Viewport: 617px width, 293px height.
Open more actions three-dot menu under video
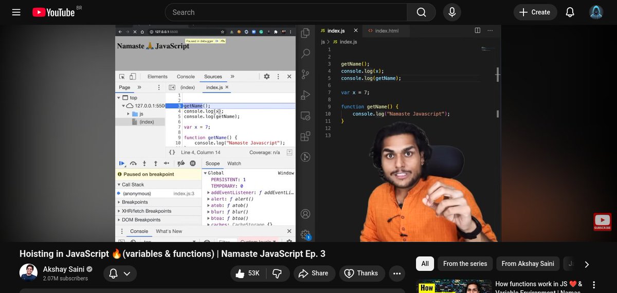pos(396,273)
